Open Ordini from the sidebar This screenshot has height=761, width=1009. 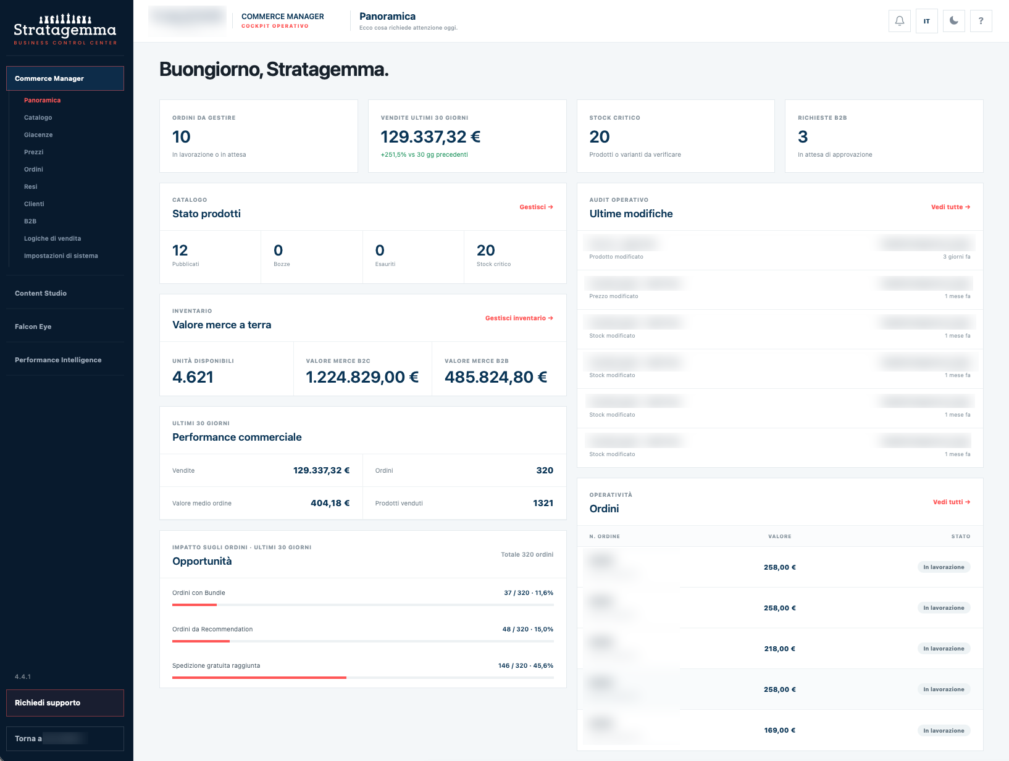coord(33,169)
